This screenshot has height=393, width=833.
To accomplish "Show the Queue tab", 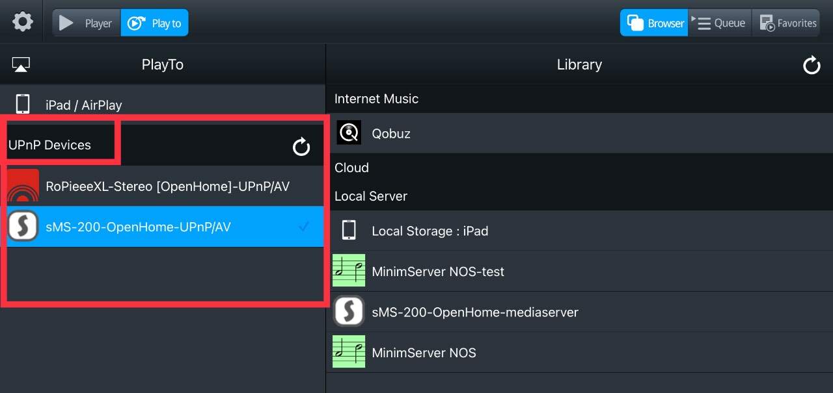I will 720,23.
